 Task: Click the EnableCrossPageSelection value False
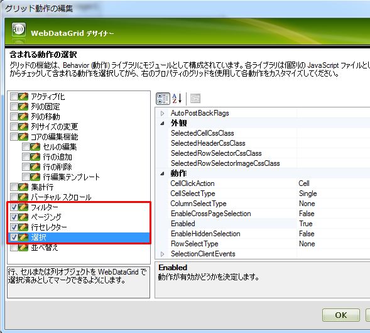click(x=307, y=214)
